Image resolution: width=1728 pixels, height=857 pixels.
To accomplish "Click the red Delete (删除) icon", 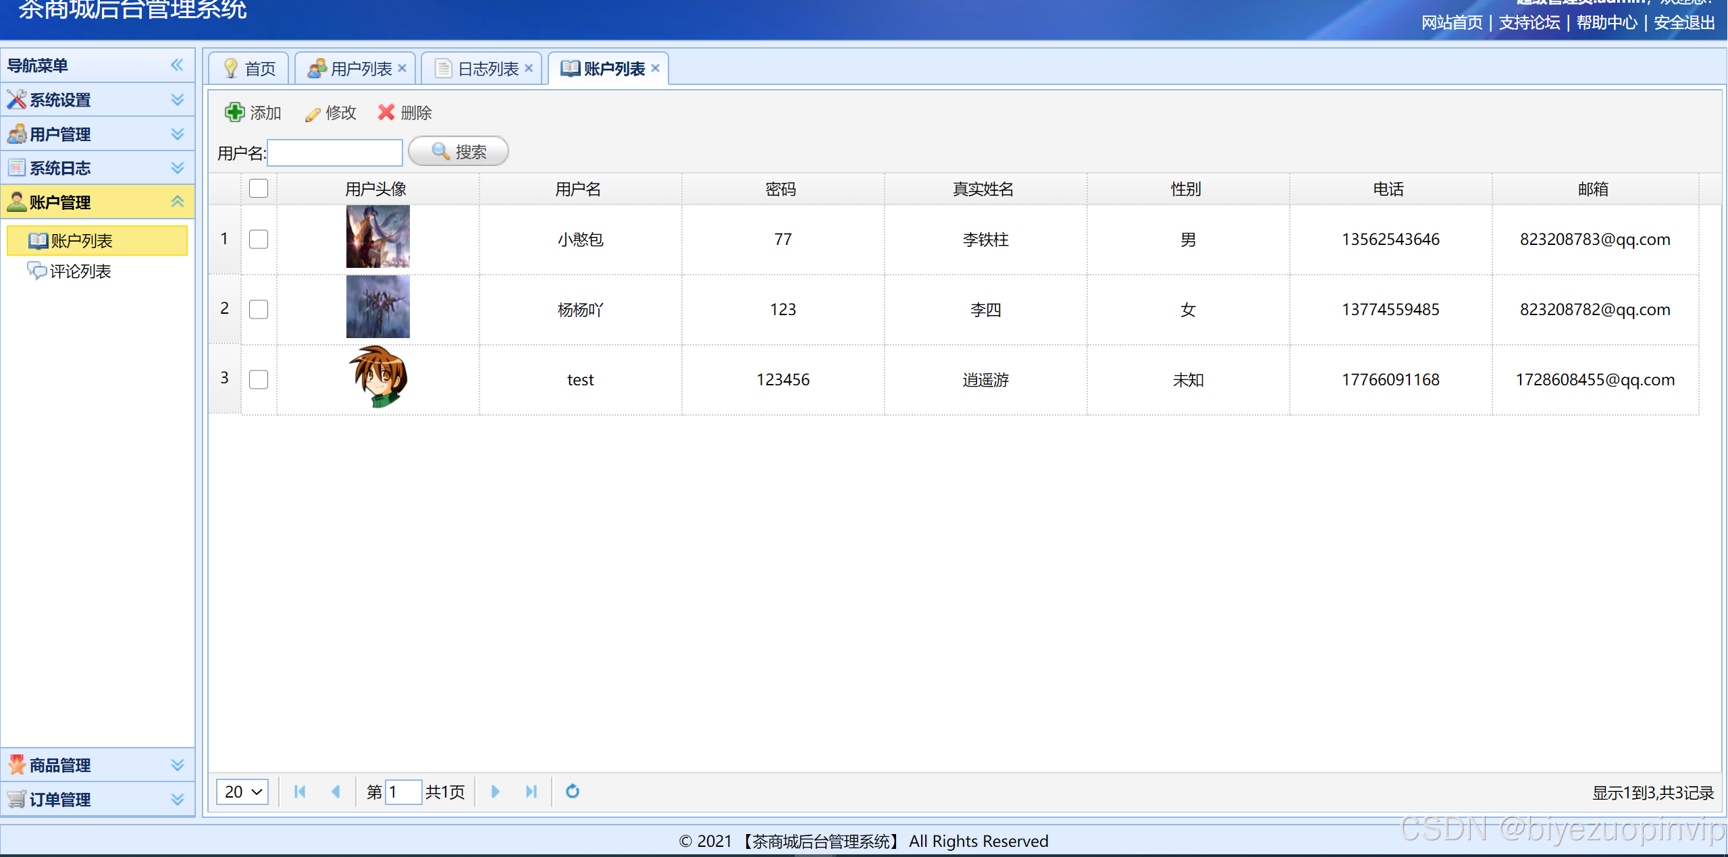I will tap(386, 112).
